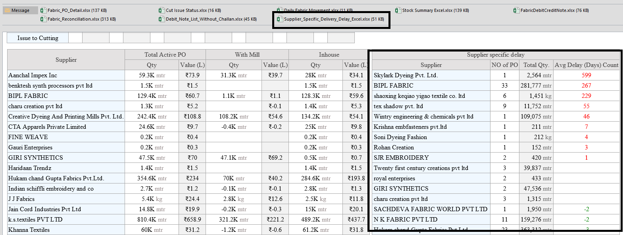This screenshot has height=235, width=623.
Task: Select CTA Apparels Private Limited row
Action: 66,127
